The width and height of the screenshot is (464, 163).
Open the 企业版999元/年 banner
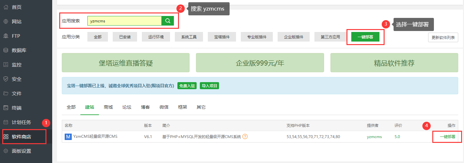point(260,63)
